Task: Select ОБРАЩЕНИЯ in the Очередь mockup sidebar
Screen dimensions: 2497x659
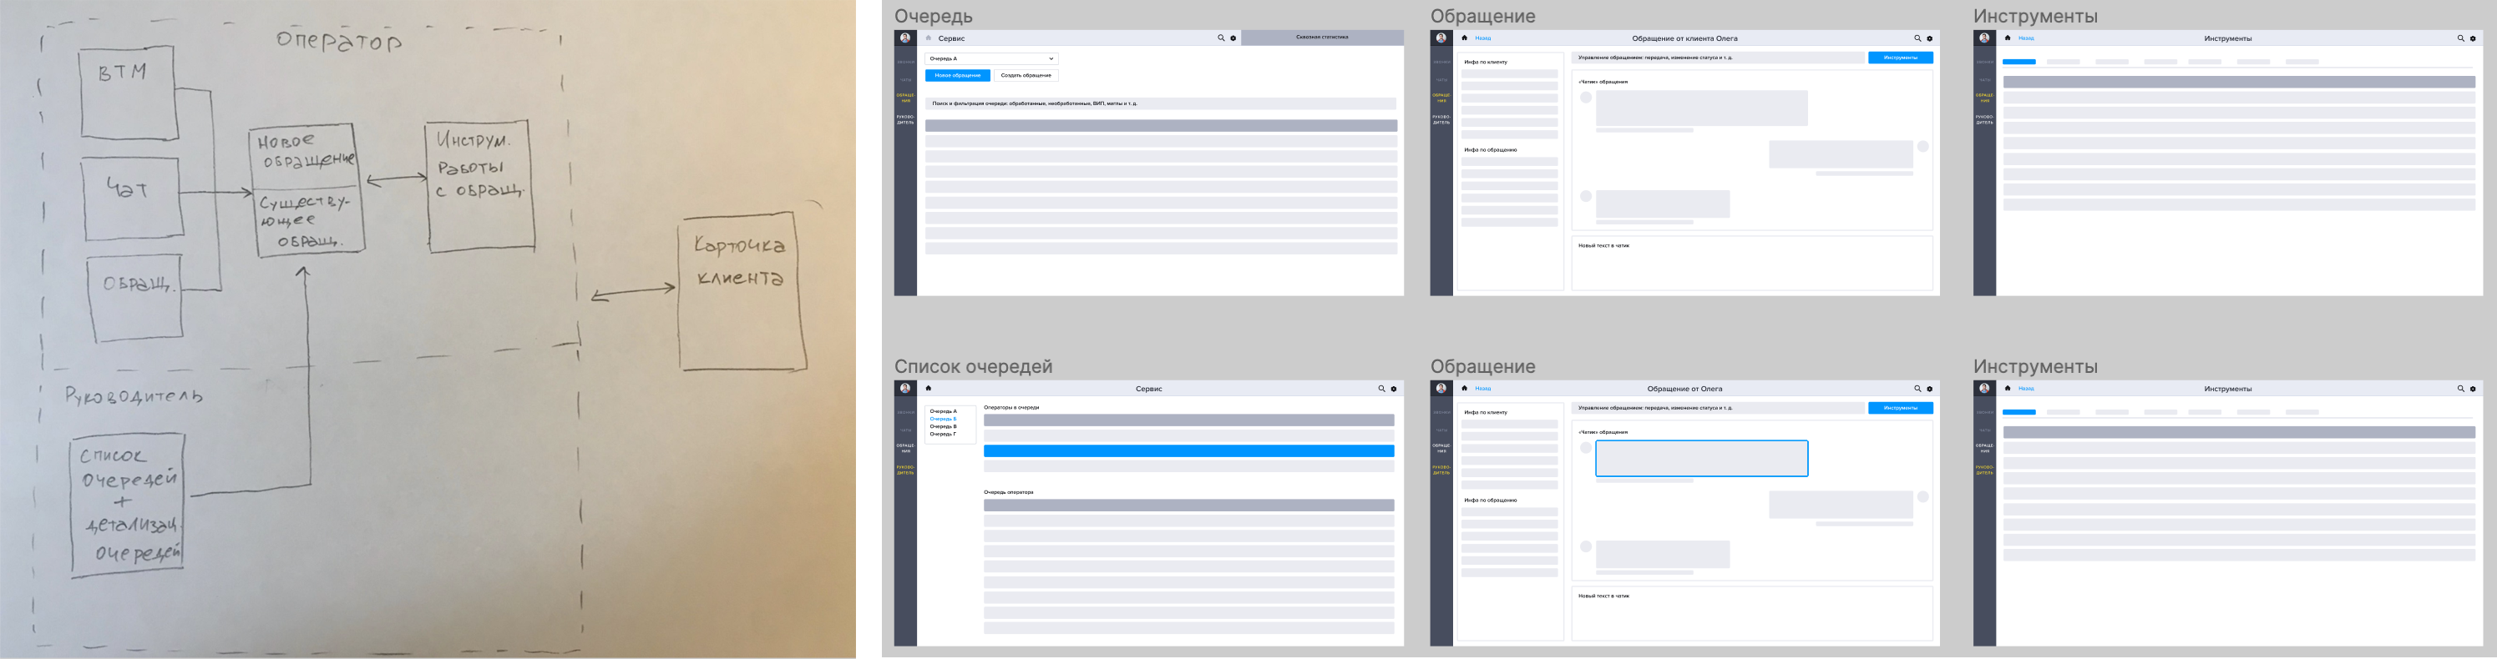Action: (905, 98)
